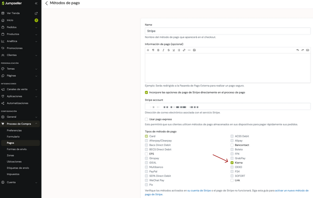
Task: Collapse the Jumpseller sidebar with double-chevron icon
Action: (36, 3)
